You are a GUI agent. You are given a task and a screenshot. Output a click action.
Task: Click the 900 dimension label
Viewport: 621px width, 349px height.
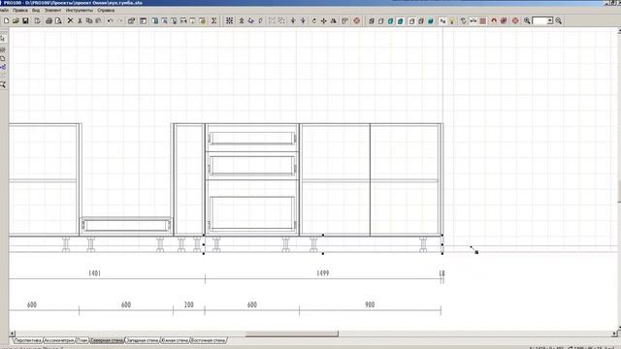(370, 304)
